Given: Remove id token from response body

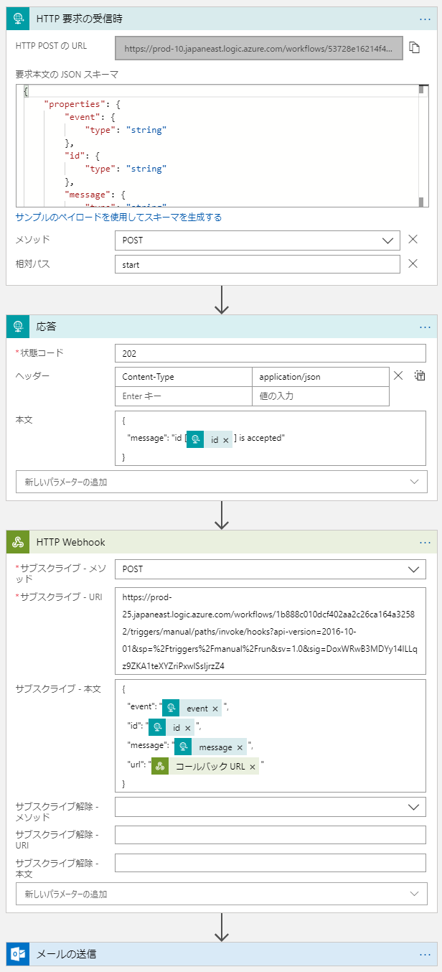Looking at the screenshot, I should pos(226,440).
